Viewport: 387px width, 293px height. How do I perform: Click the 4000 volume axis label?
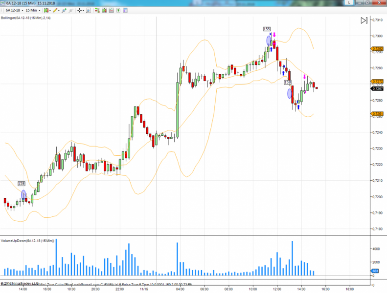[376, 249]
